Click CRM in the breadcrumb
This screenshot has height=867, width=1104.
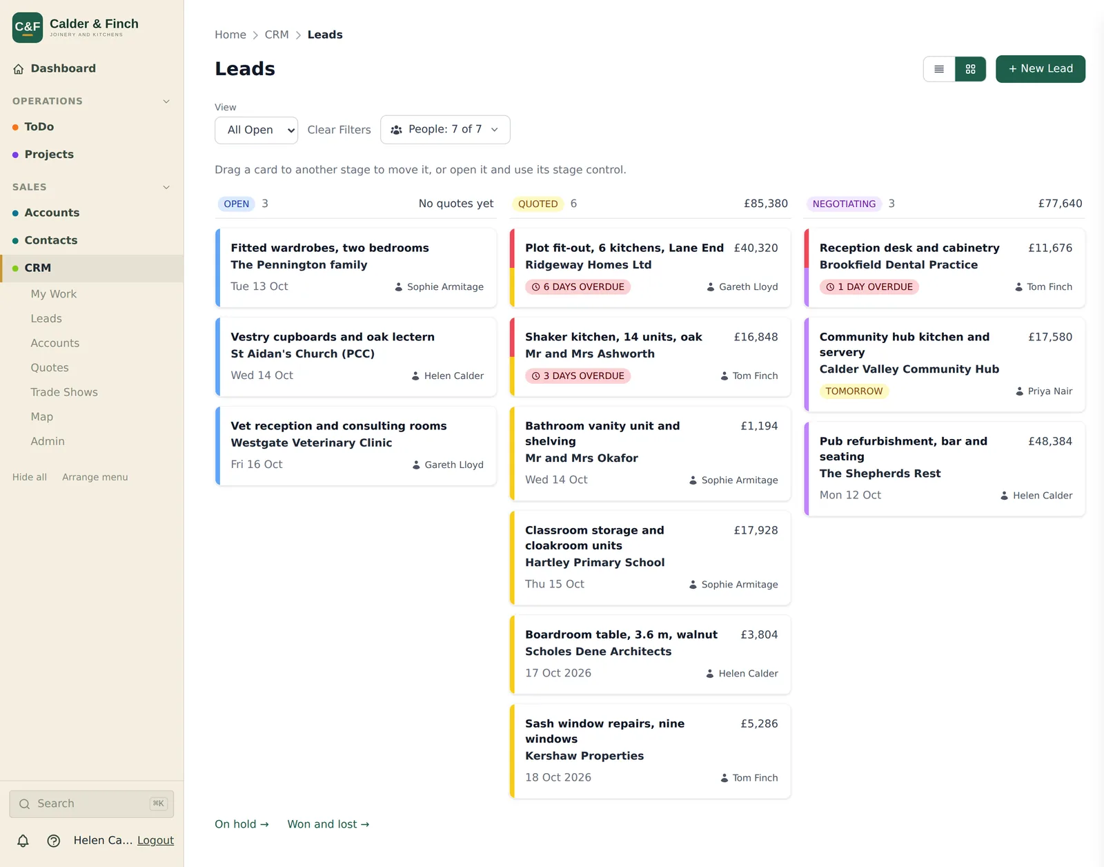tap(277, 35)
